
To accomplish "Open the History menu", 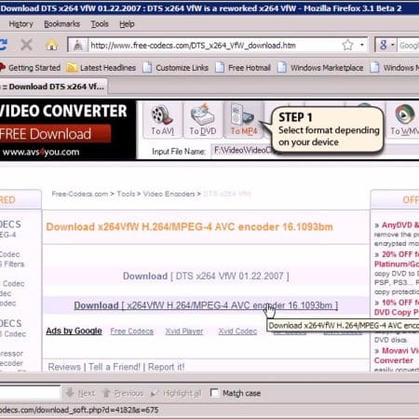I will click(x=20, y=24).
